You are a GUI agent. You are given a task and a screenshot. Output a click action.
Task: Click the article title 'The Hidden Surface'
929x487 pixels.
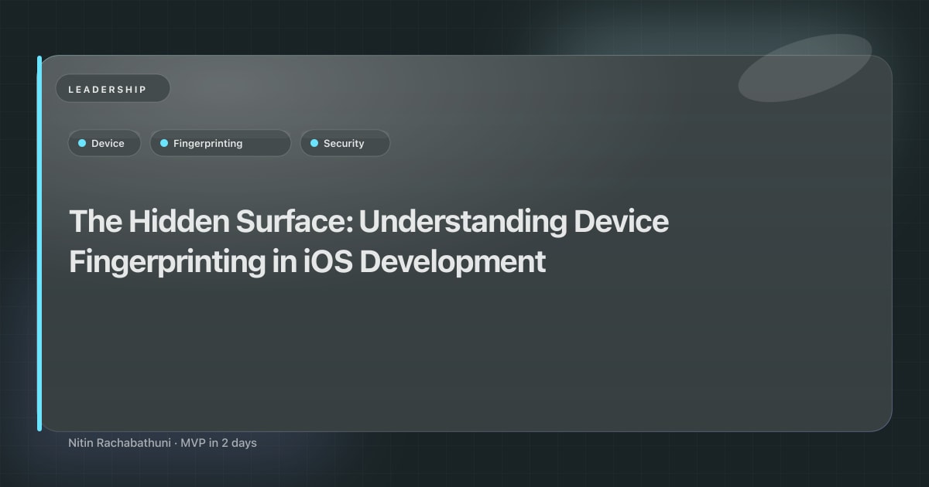(x=369, y=241)
